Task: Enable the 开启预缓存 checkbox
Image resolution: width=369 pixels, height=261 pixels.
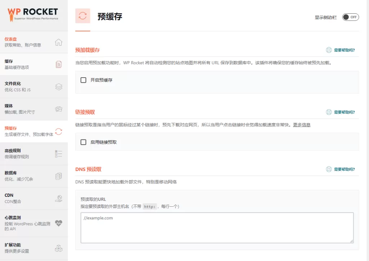Action: (x=83, y=80)
